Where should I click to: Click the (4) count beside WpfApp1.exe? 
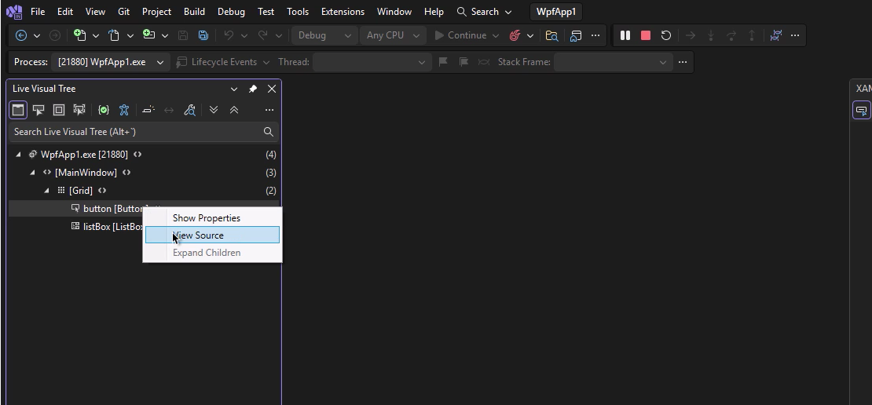click(x=271, y=155)
